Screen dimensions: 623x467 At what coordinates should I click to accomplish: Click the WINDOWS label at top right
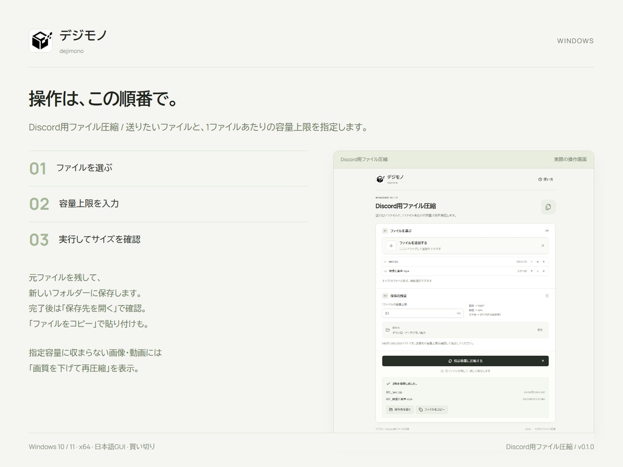(x=575, y=41)
